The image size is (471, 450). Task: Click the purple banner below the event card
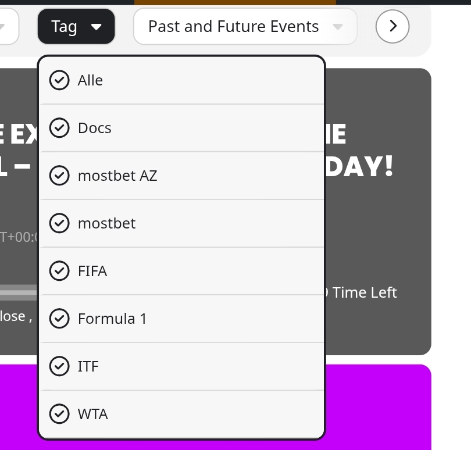coord(378,407)
